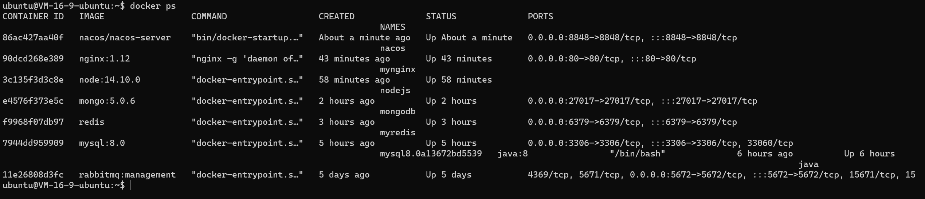Viewport: 925px width, 199px height.
Task: Click the nacos container ID 86ac427aa40f
Action: coord(33,38)
